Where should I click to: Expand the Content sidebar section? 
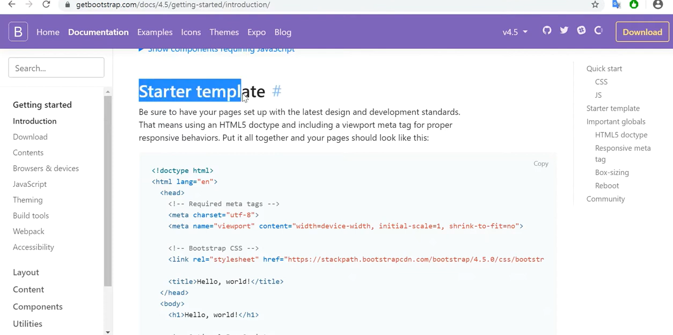pyautogui.click(x=28, y=289)
